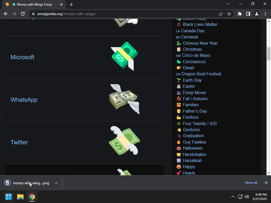The image size is (271, 203).
Task: Click the Chrome taskbar icon
Action: 32,197
